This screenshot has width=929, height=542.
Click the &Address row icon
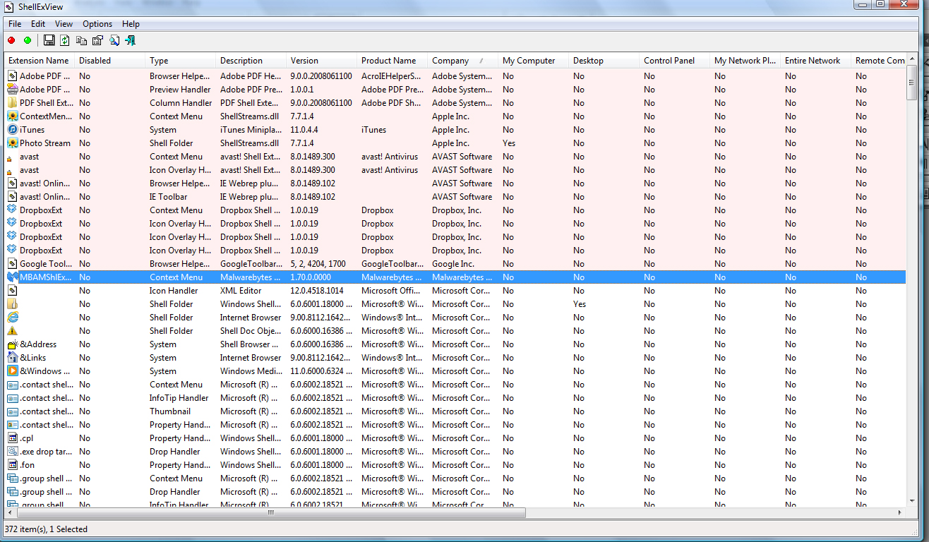(x=13, y=344)
